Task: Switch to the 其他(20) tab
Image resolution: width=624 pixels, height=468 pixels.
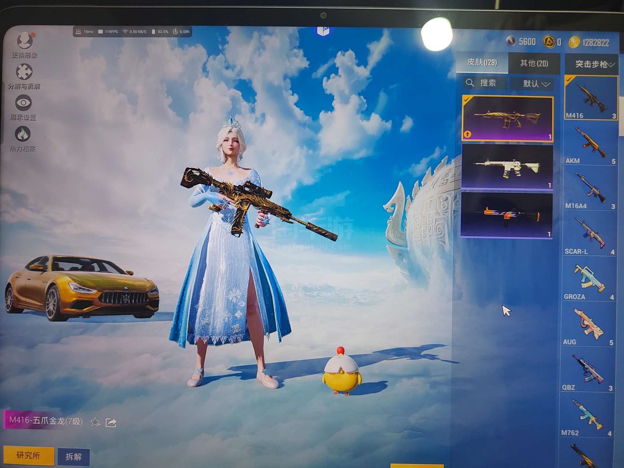Action: [534, 63]
